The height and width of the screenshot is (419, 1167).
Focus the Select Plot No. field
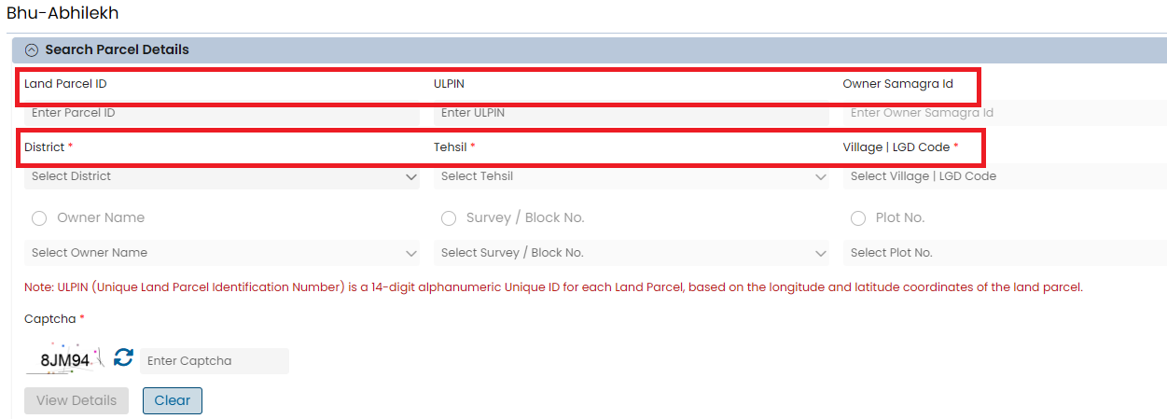point(1003,253)
